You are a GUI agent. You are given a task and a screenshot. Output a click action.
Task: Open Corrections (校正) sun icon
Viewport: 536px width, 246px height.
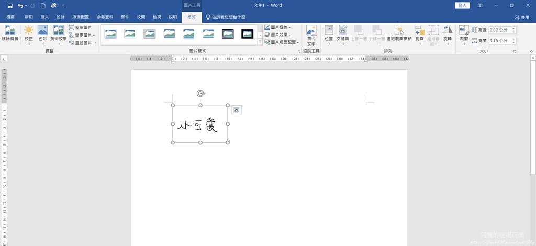[29, 35]
